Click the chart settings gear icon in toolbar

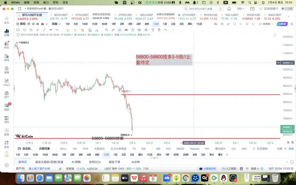tap(247, 24)
